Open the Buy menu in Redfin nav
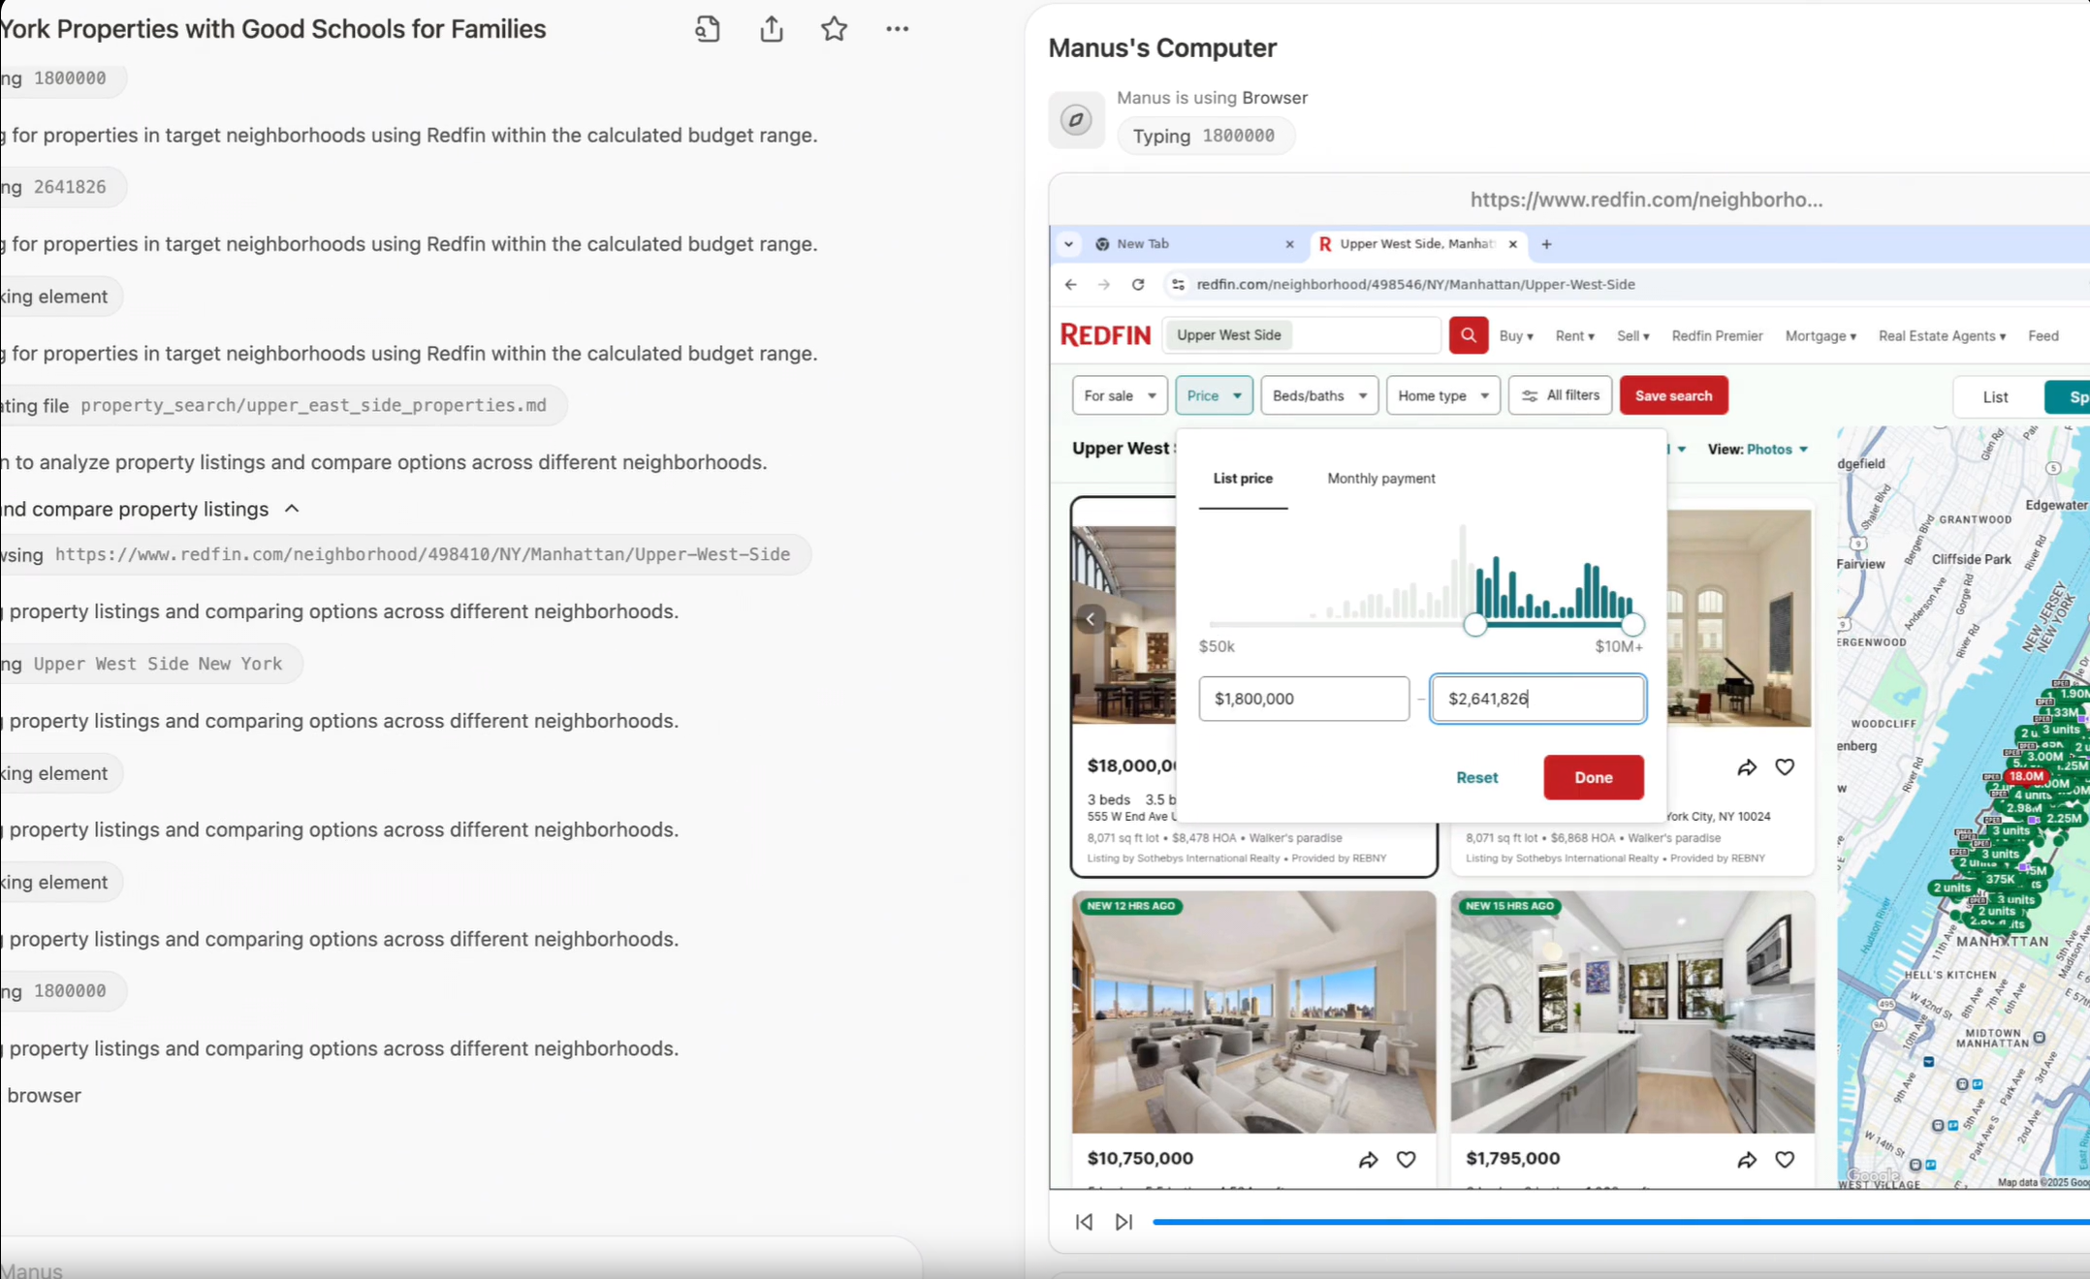This screenshot has height=1279, width=2090. pos(1516,336)
